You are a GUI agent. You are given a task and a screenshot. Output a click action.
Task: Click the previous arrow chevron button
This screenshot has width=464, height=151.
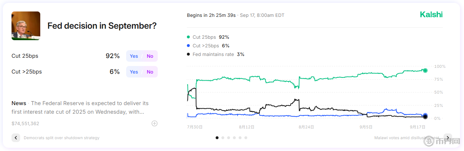click(16, 138)
